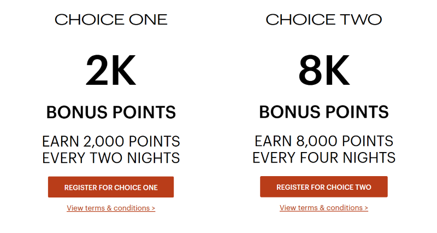Click the Register for Choice Two button

pyautogui.click(x=324, y=187)
